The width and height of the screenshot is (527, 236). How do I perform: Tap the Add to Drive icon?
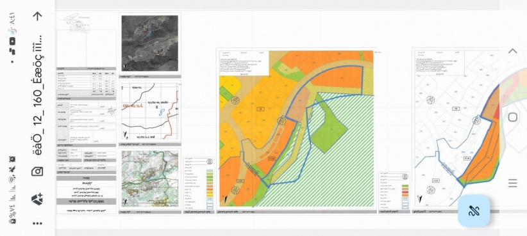[37, 199]
